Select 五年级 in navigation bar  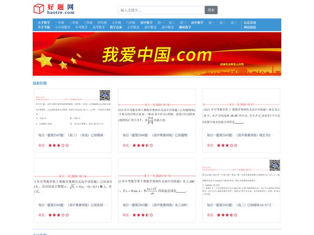point(116,23)
